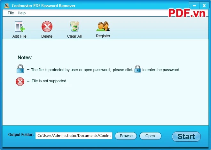Click the Notes heading in file list
The width and height of the screenshot is (211, 150).
(25, 57)
